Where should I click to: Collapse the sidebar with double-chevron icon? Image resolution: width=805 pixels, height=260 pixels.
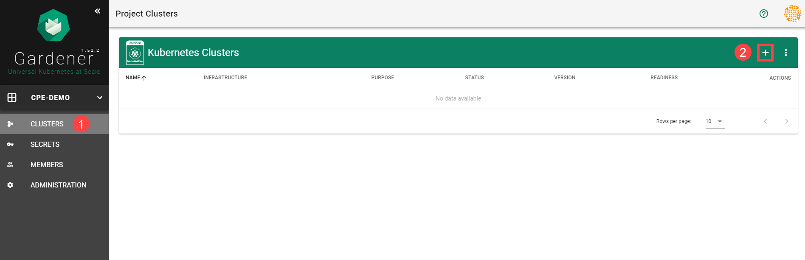(98, 11)
